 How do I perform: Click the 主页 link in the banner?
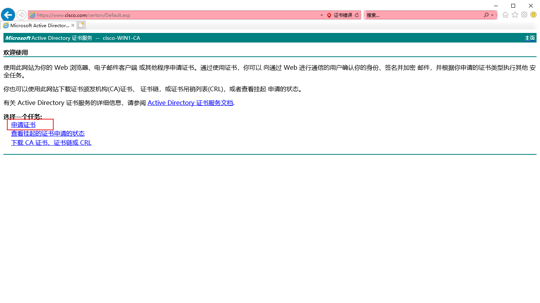tap(530, 38)
